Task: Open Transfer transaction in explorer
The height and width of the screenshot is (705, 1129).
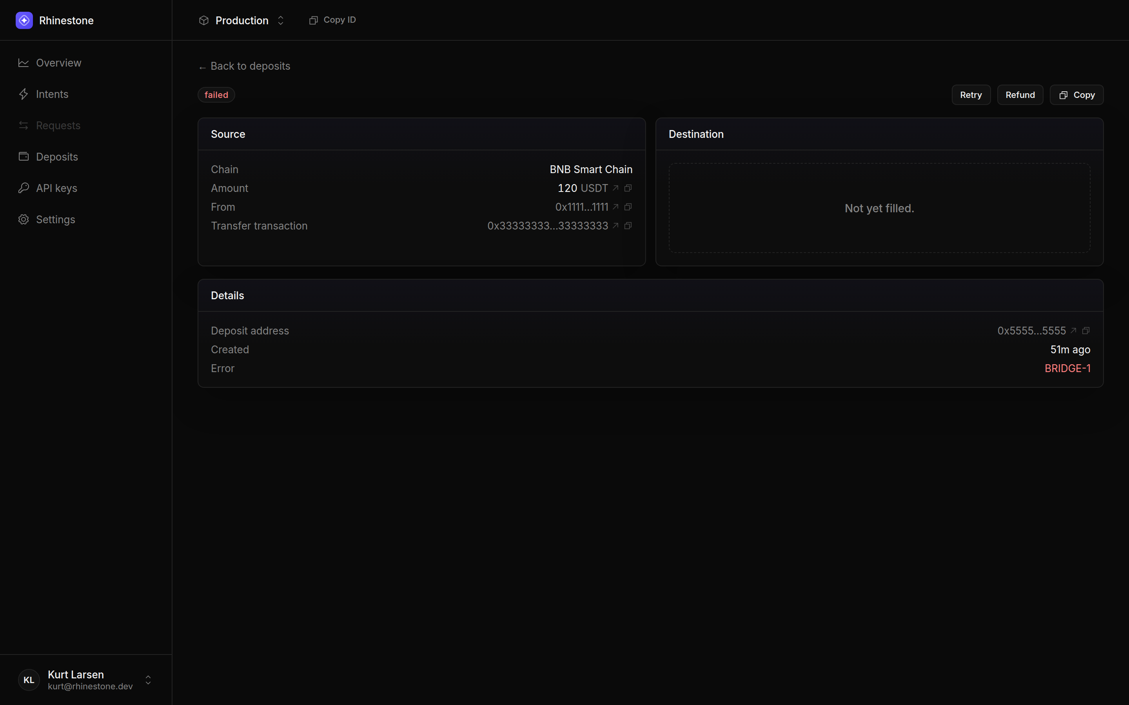Action: point(615,226)
